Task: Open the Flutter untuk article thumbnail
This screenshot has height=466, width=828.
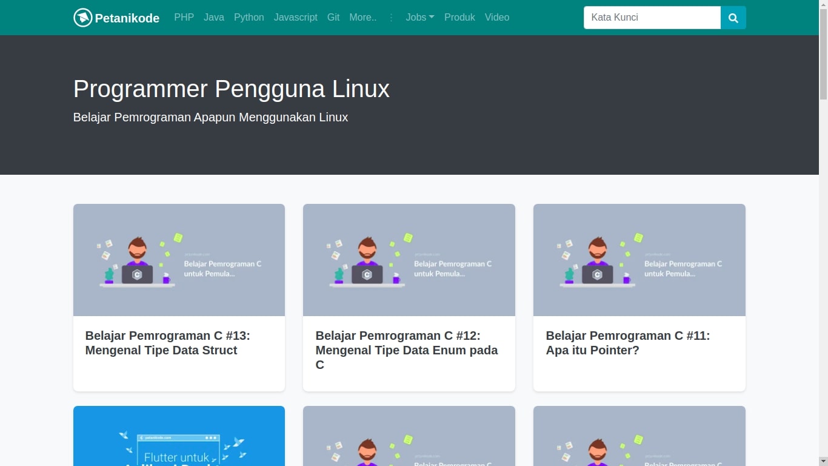Action: tap(179, 436)
